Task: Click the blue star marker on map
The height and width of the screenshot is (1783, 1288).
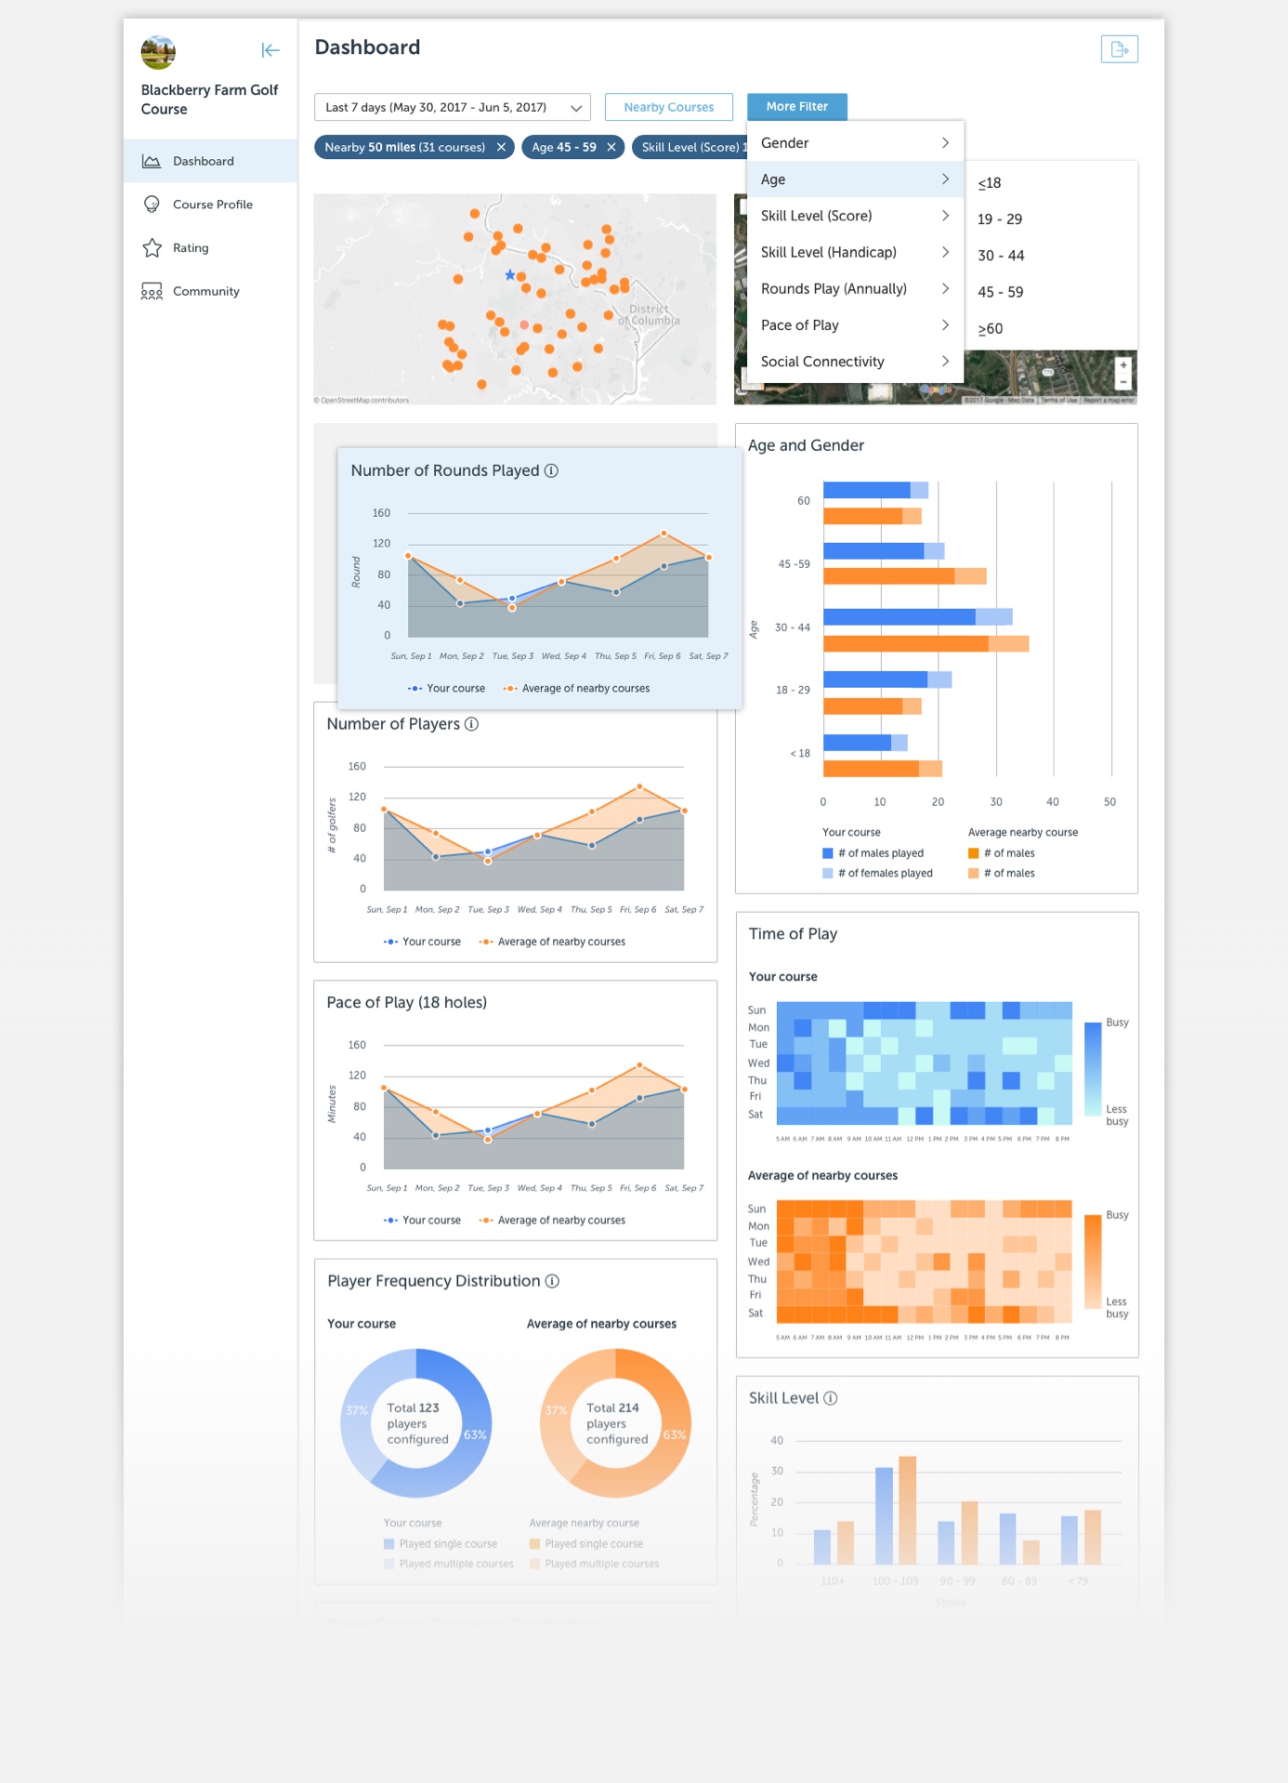Action: click(x=510, y=275)
